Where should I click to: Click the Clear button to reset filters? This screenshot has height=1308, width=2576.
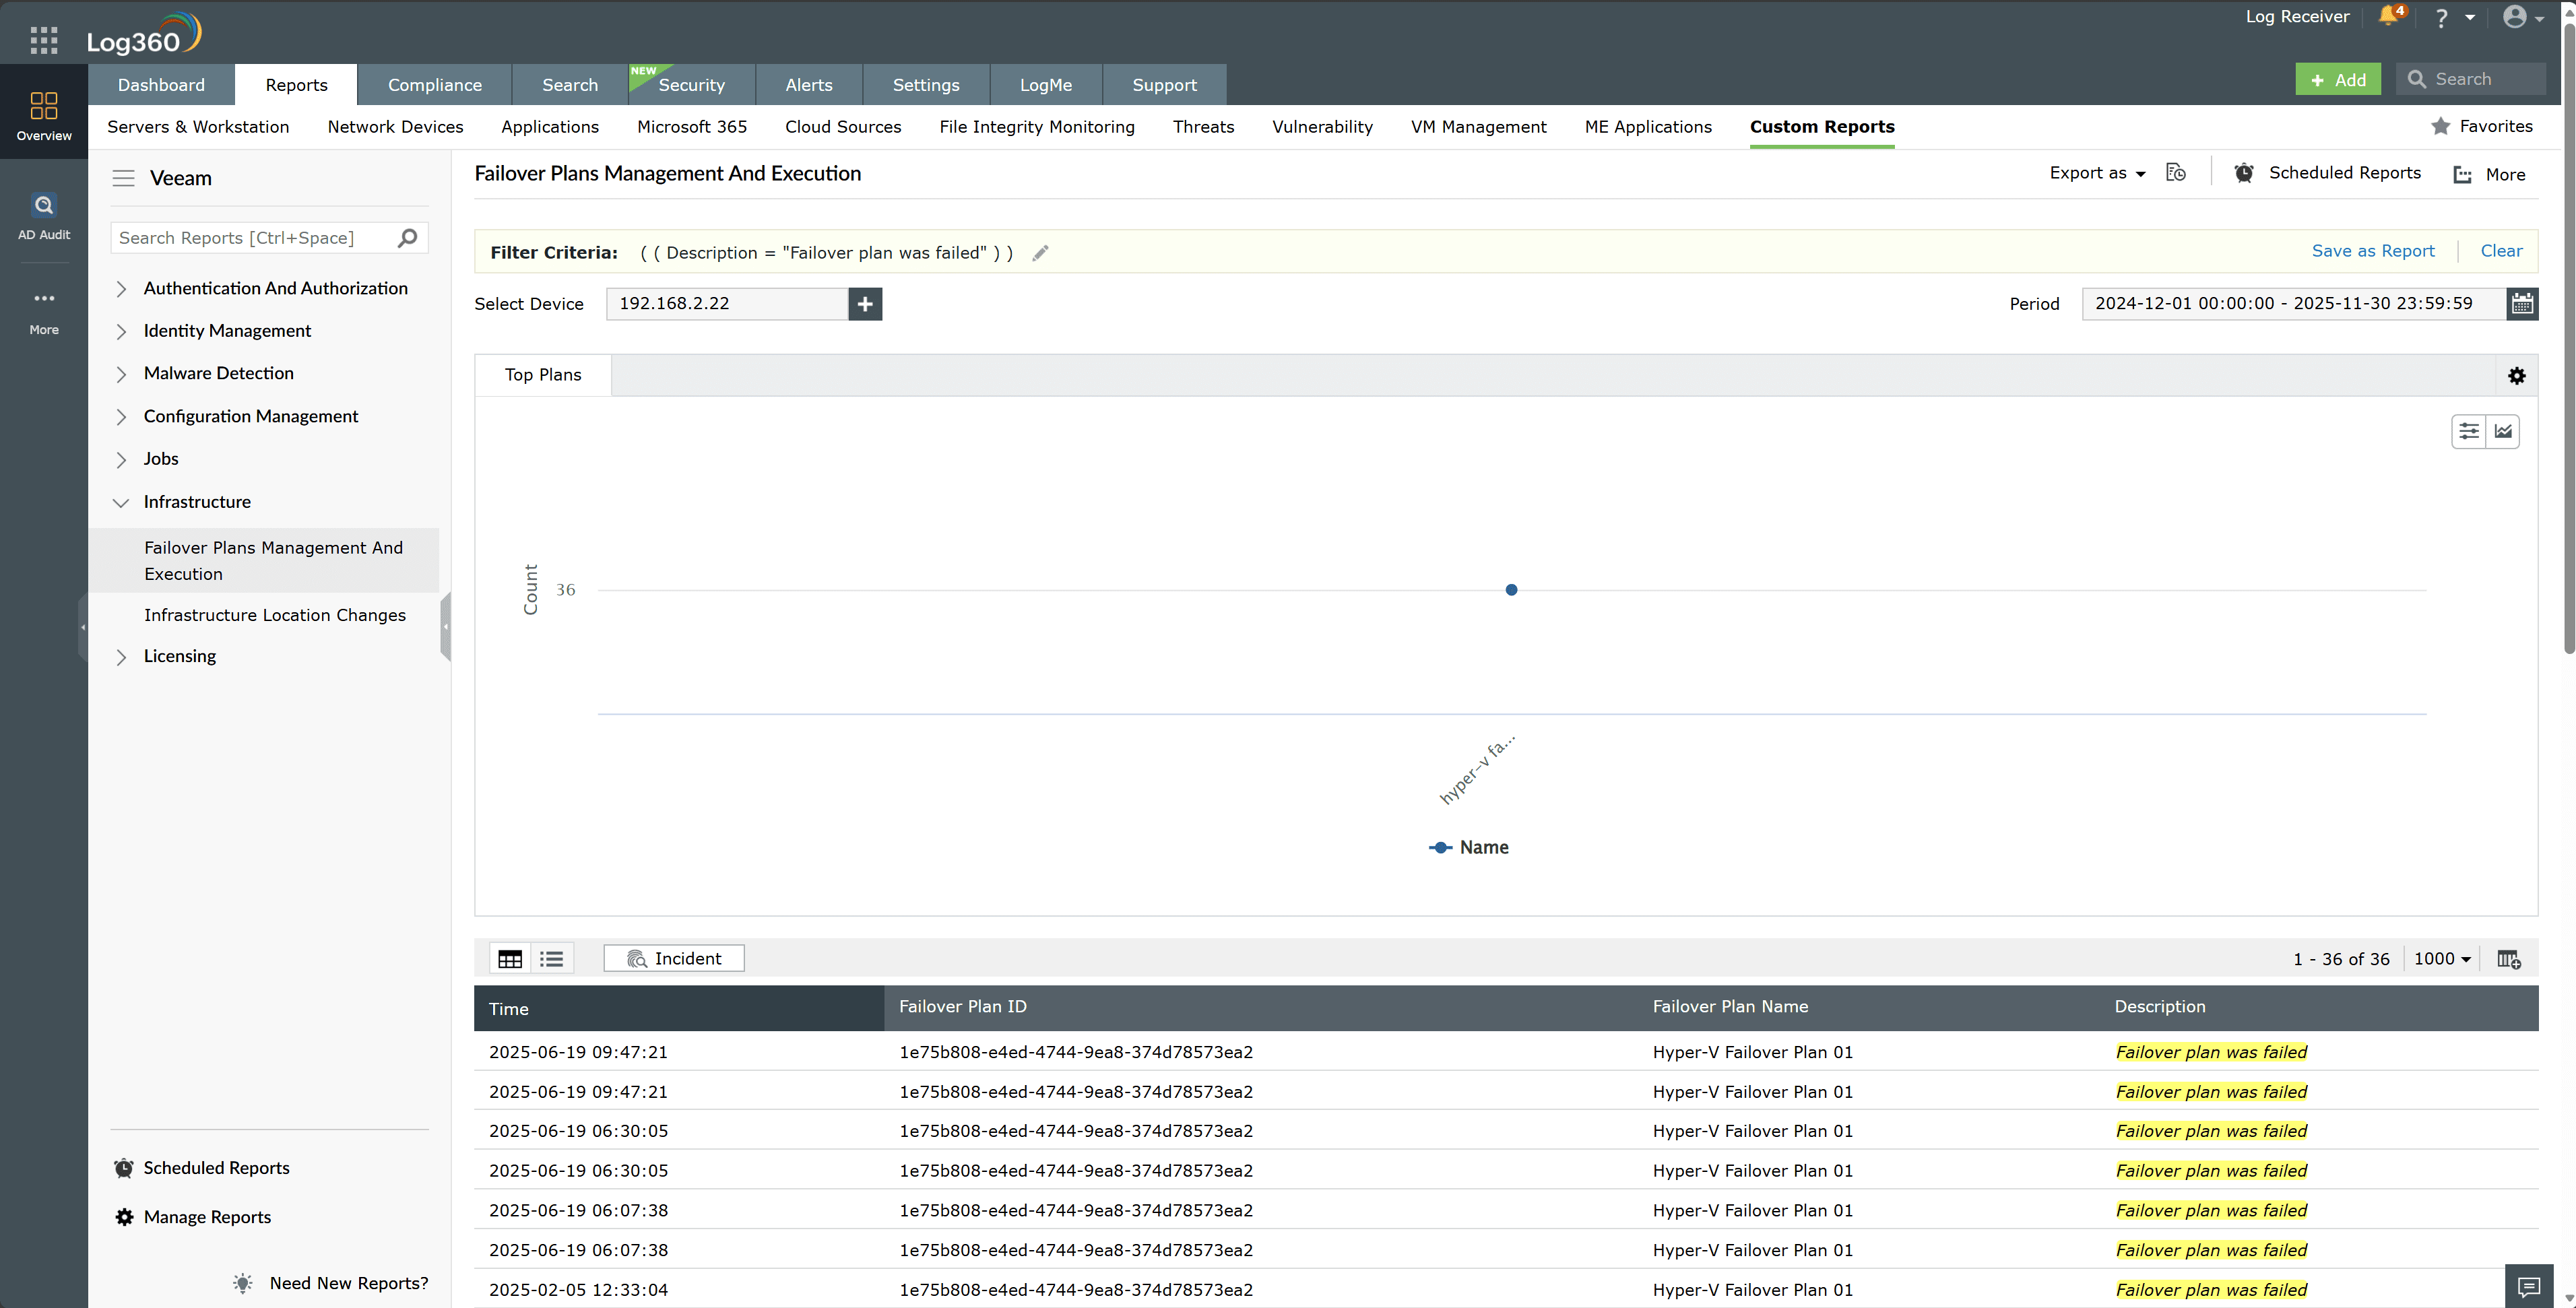(2501, 251)
